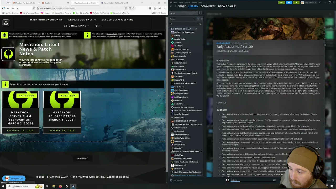Open the Steam STORE section

[x=182, y=6]
